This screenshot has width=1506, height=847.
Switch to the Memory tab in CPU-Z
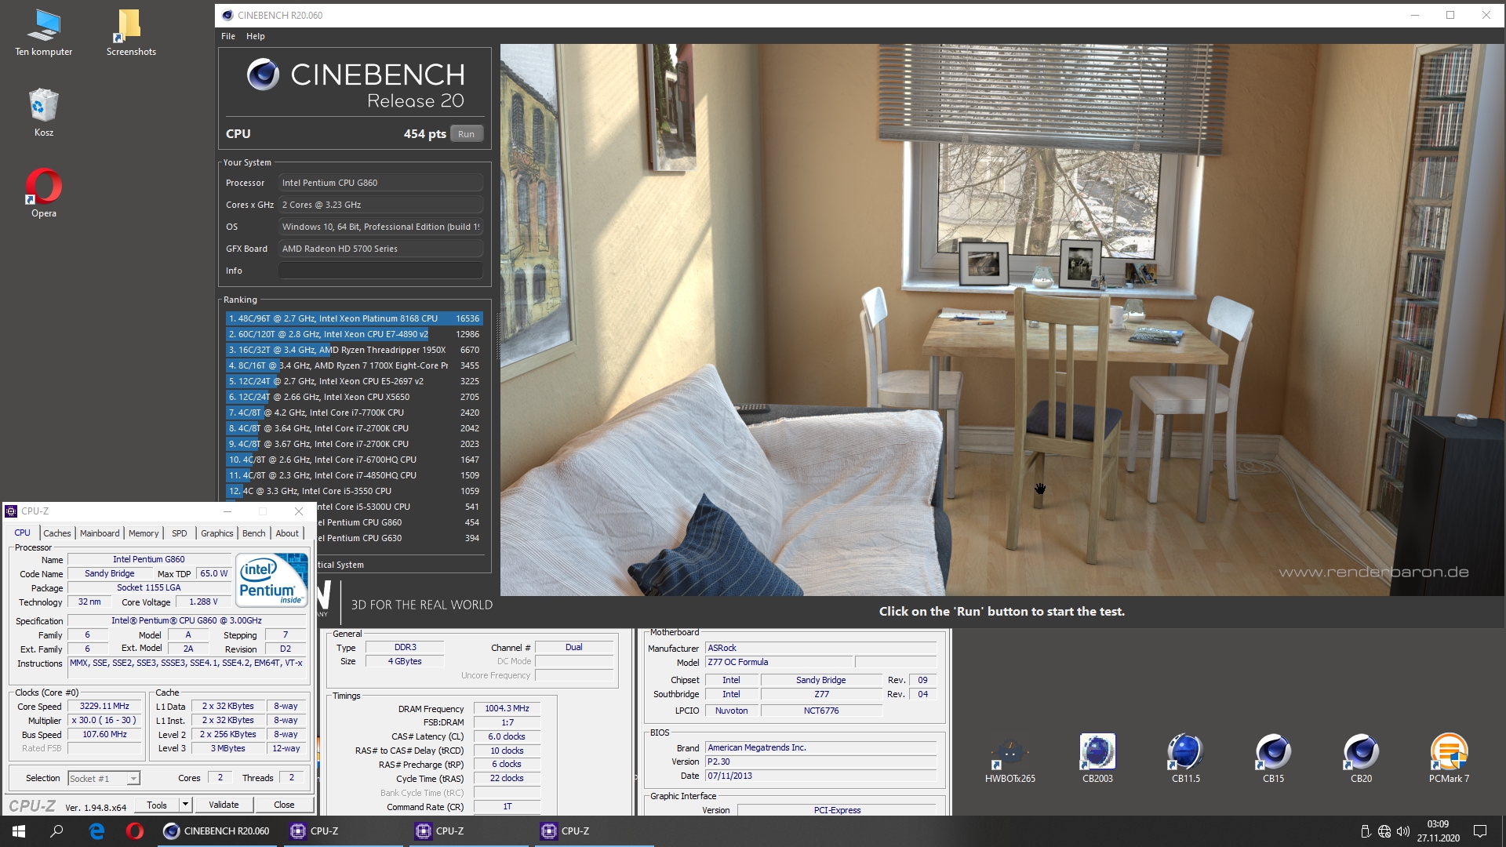[144, 533]
